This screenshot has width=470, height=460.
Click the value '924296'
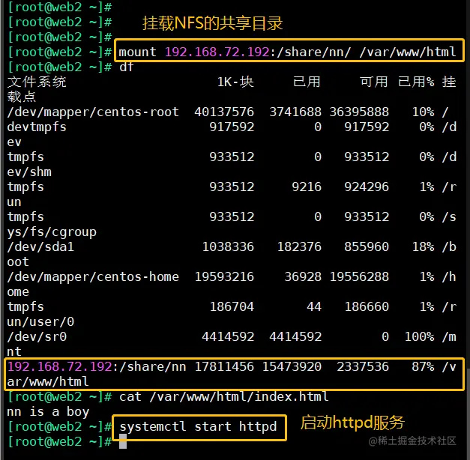[367, 187]
